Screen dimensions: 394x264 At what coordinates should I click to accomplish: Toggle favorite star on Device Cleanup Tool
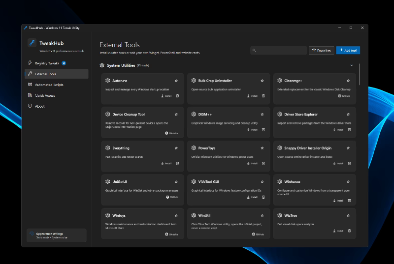point(176,115)
